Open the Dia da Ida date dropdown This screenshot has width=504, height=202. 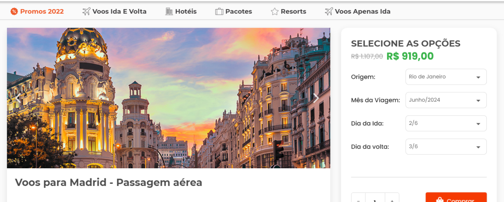(x=446, y=123)
